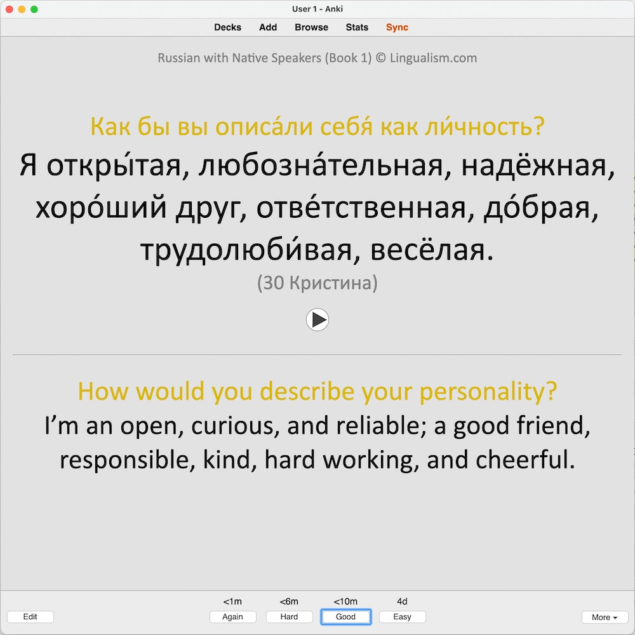Close the Anki window with the red button
635x635 pixels.
pos(9,9)
